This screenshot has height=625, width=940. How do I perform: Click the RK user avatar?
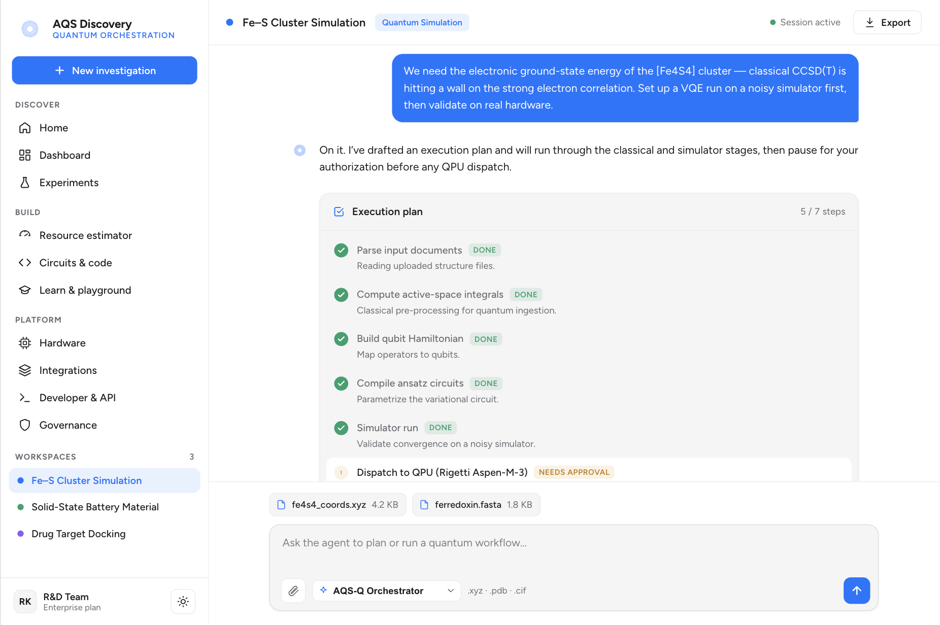coord(25,602)
